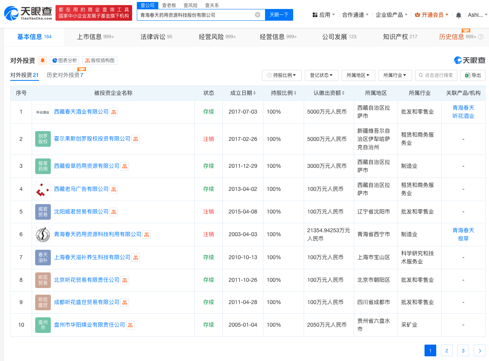Open 西藏春天酒业有限公司 company page
Image resolution: width=489 pixels, height=361 pixels.
pyautogui.click(x=81, y=111)
